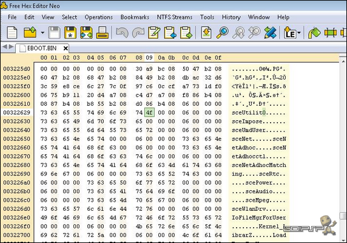This screenshot has height=243, width=347.
Task: Click address 003226e0 in offset column
Action: click(x=17, y=217)
